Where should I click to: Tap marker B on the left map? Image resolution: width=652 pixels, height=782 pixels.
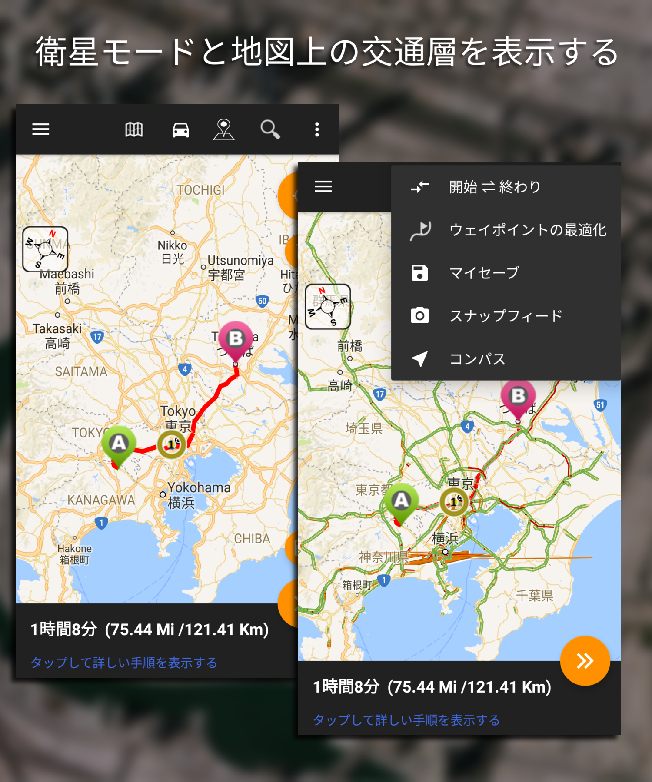[236, 342]
